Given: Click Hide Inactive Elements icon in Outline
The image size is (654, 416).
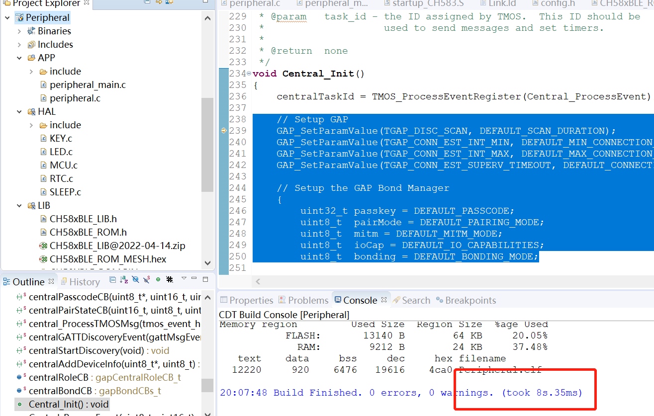Looking at the screenshot, I should tap(170, 280).
